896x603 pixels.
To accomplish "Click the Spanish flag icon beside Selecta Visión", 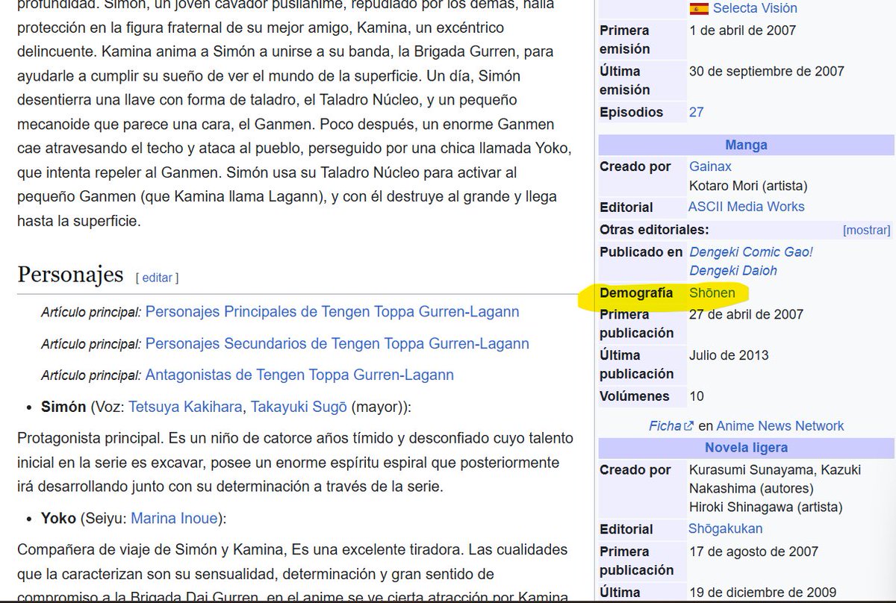I will tap(699, 9).
